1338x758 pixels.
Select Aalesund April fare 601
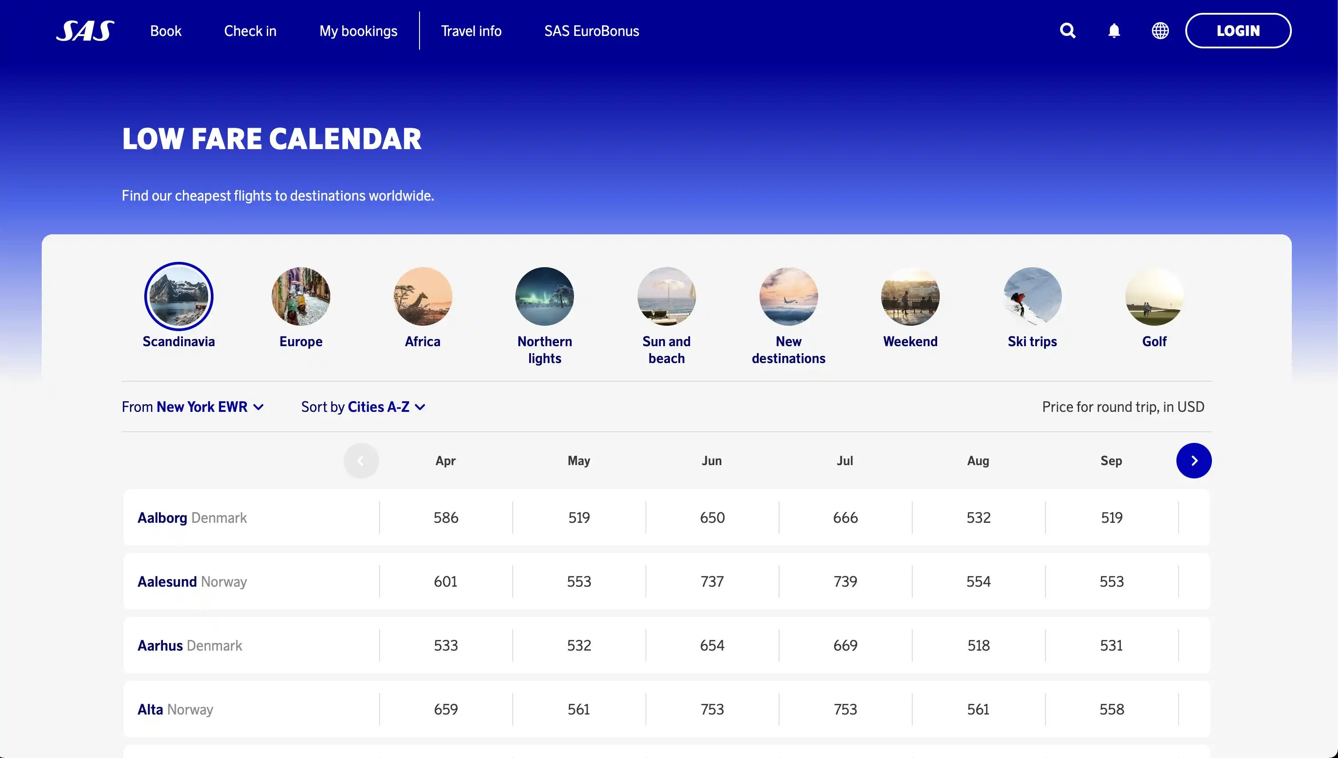click(446, 581)
